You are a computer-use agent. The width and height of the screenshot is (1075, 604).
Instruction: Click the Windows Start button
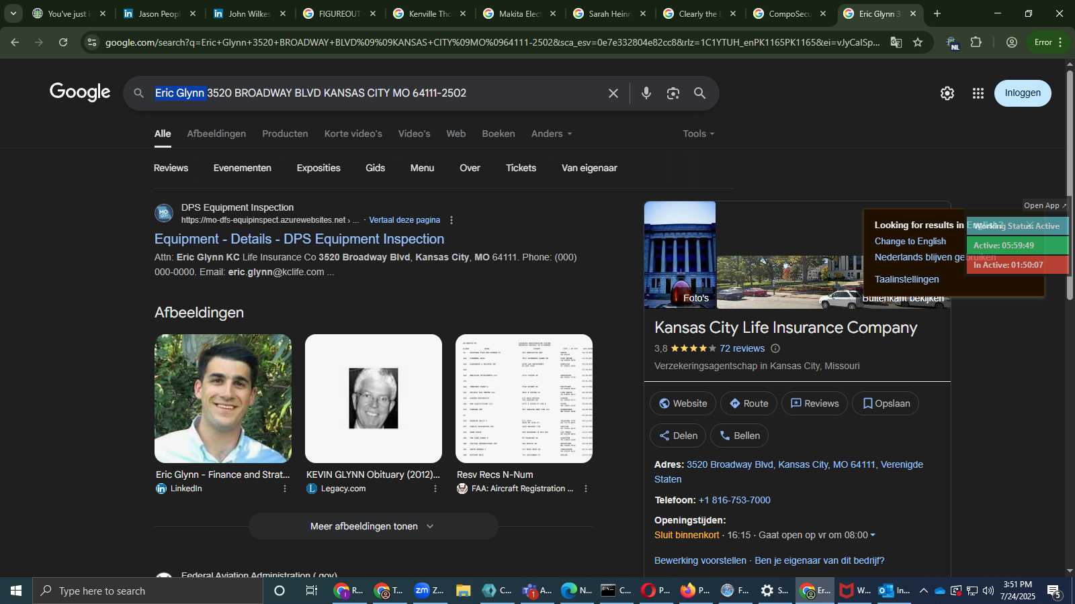[16, 591]
